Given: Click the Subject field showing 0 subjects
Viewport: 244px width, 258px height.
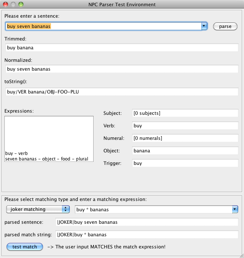Looking at the screenshot, I should click(x=185, y=113).
